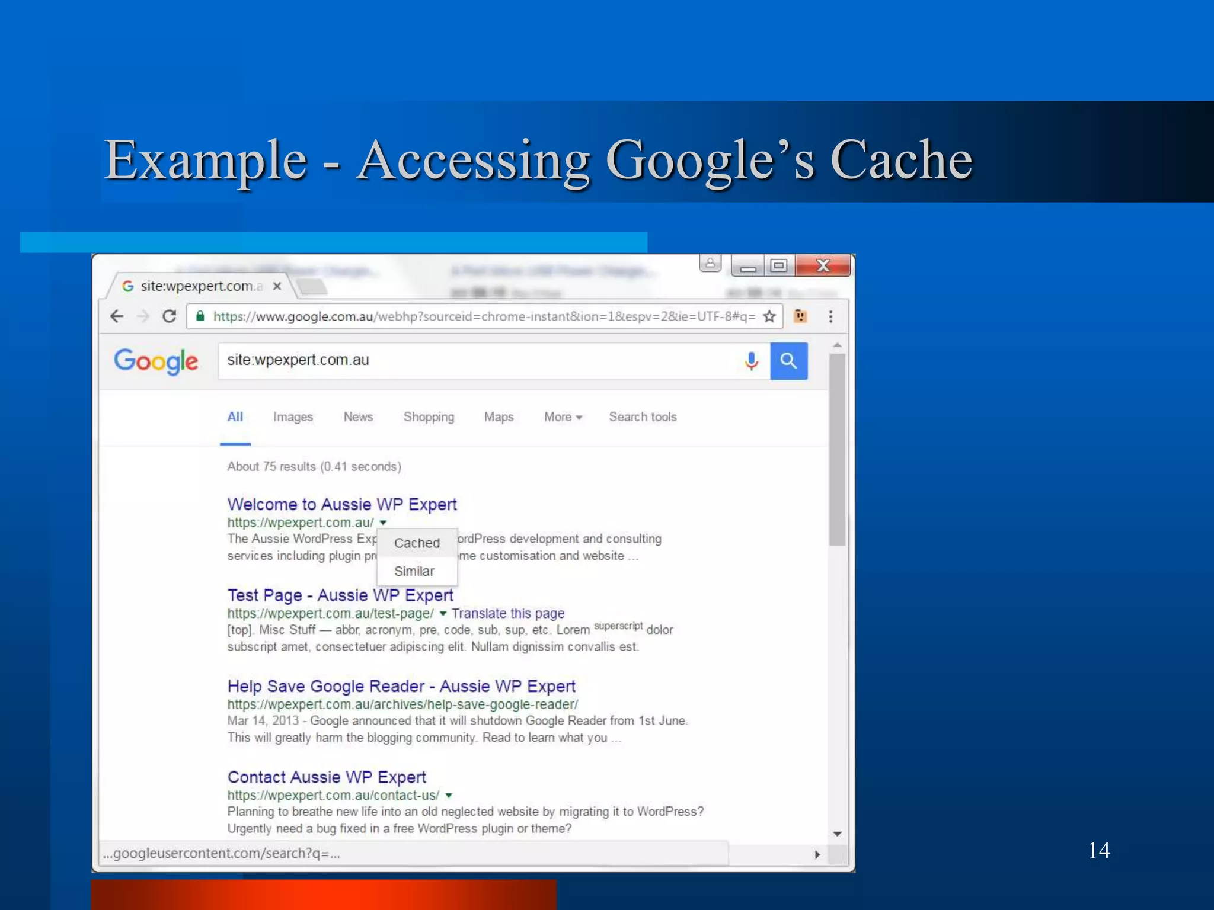The width and height of the screenshot is (1214, 910).
Task: Click the green padlock security icon
Action: (200, 316)
